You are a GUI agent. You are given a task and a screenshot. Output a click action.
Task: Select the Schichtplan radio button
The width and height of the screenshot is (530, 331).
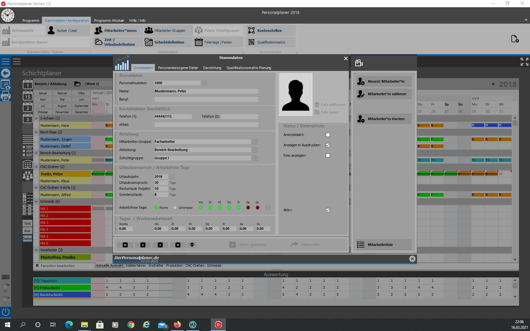(175, 208)
